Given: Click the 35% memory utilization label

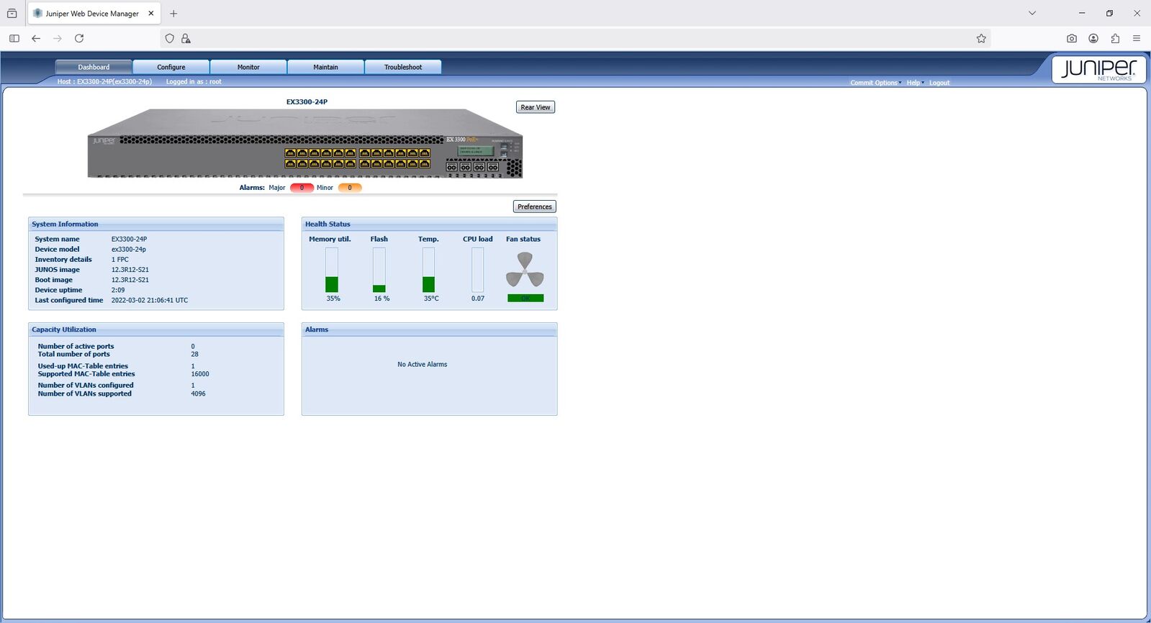Looking at the screenshot, I should (x=333, y=299).
